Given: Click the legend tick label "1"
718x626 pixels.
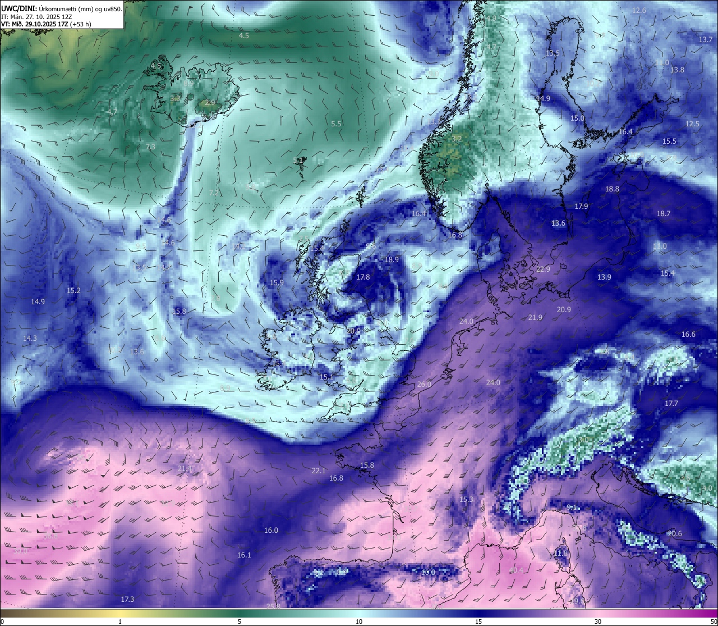Looking at the screenshot, I should (x=120, y=622).
